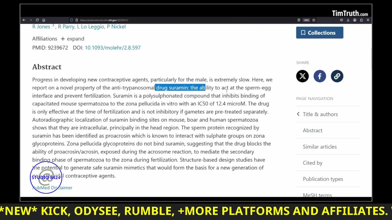Expand the Affiliations section
Viewport: 392px width, 220px height.
72,39
